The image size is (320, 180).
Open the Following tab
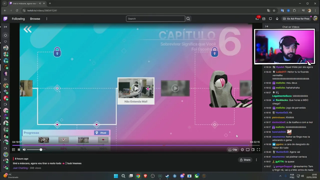(x=18, y=19)
